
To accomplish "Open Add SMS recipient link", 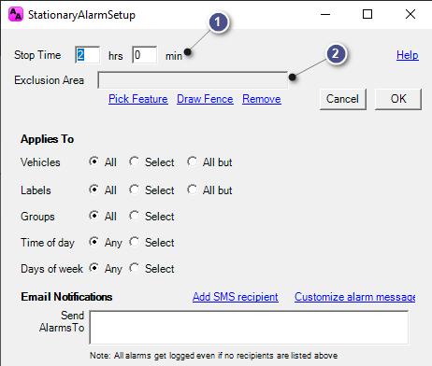I will coord(236,297).
